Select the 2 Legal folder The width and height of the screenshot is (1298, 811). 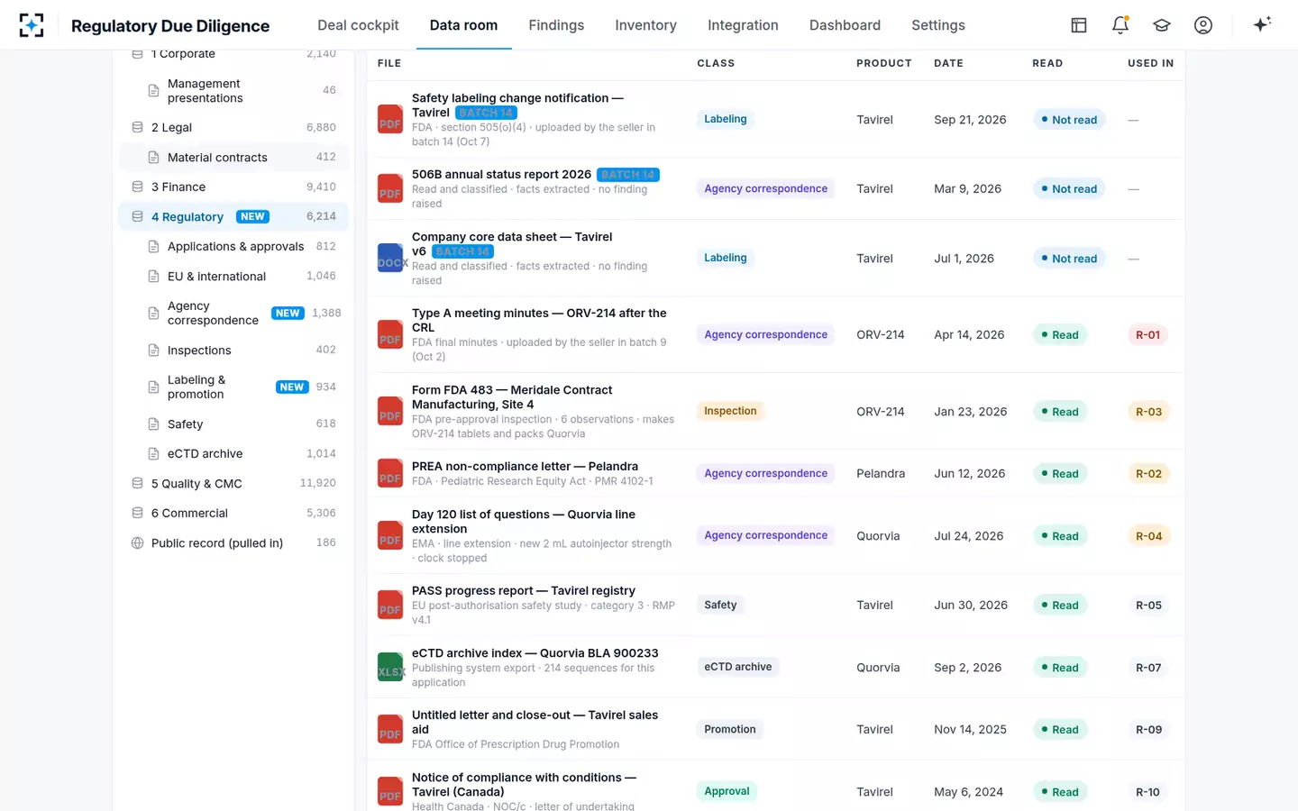click(233, 128)
